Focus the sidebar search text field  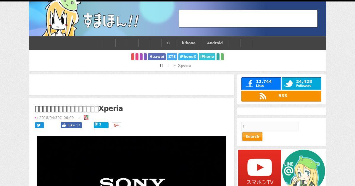click(270, 126)
